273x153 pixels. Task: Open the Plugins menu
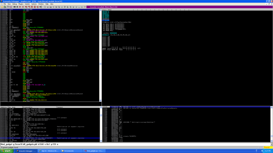click(x=21, y=4)
